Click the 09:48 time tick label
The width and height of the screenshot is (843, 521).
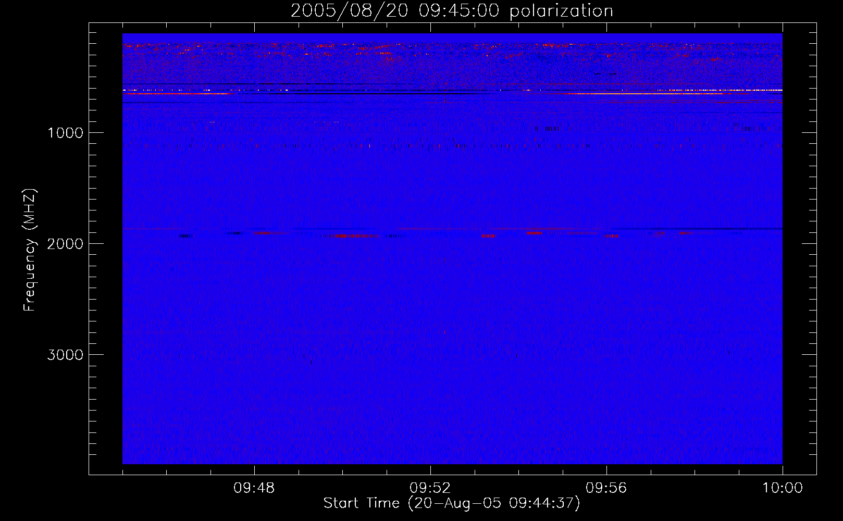254,488
